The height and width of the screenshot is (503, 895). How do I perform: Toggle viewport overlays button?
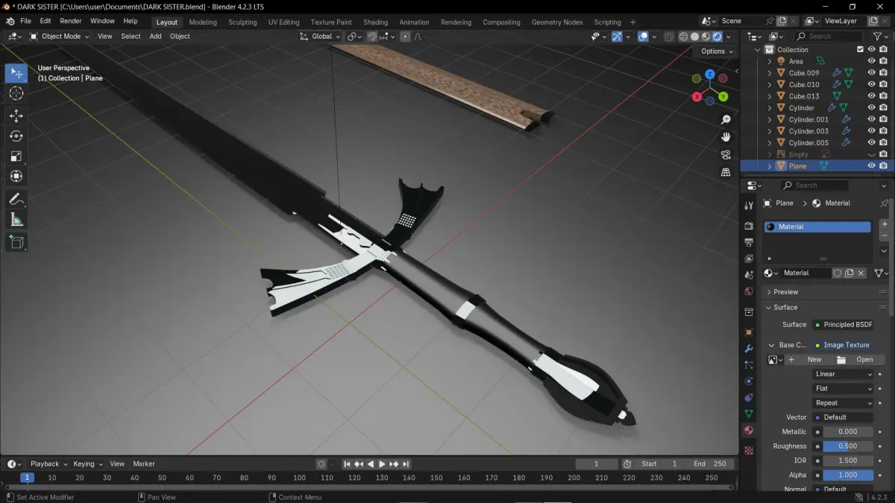pos(643,37)
